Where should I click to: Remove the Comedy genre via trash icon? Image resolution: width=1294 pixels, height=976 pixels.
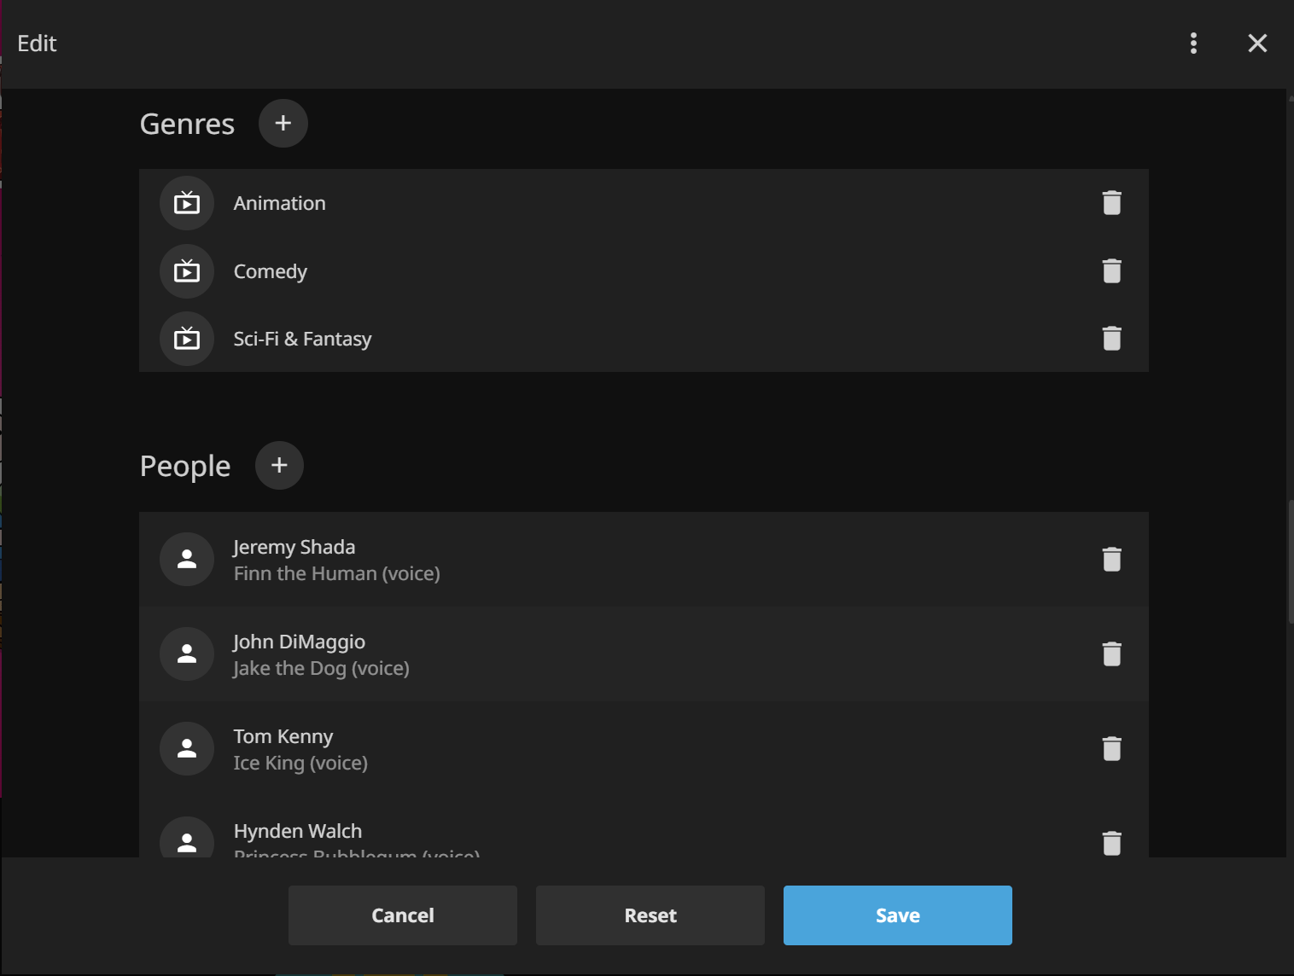[x=1111, y=271]
